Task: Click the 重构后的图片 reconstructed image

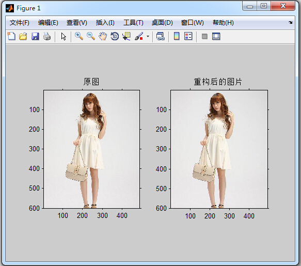Action: click(x=219, y=149)
